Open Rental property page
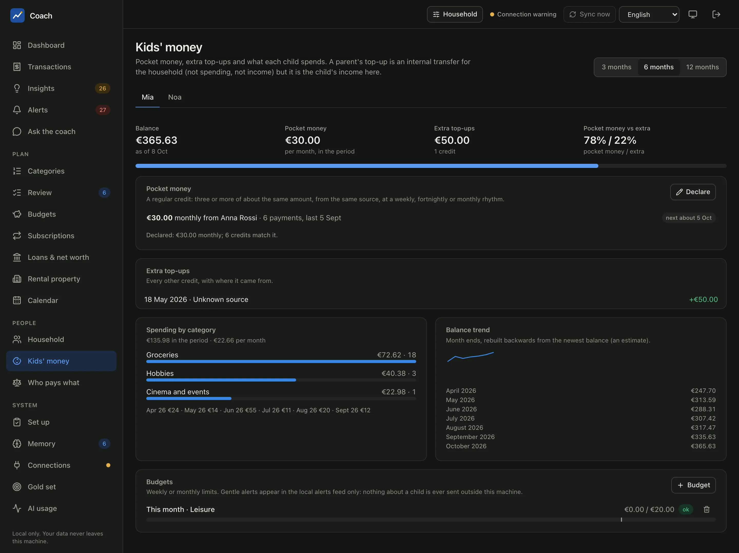 pyautogui.click(x=61, y=279)
